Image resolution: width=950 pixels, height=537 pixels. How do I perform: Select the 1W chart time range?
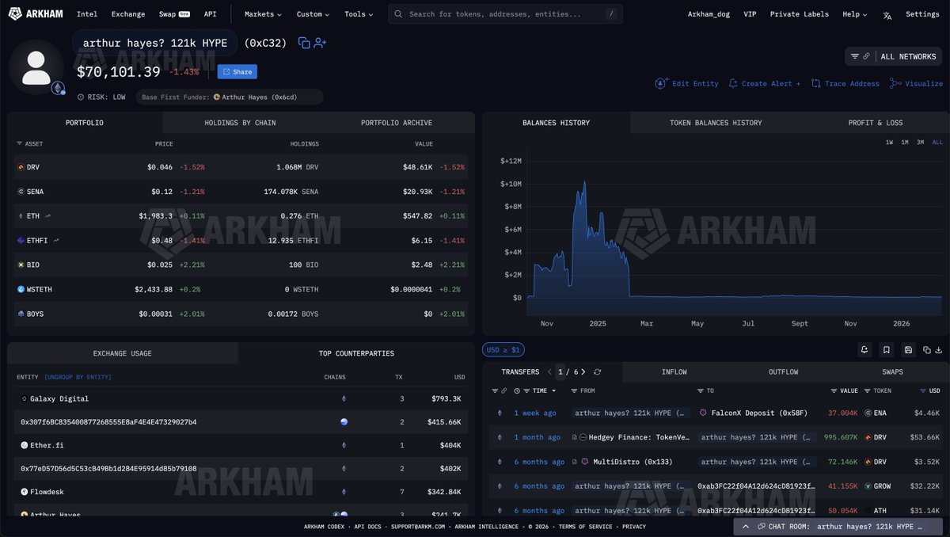click(x=889, y=142)
